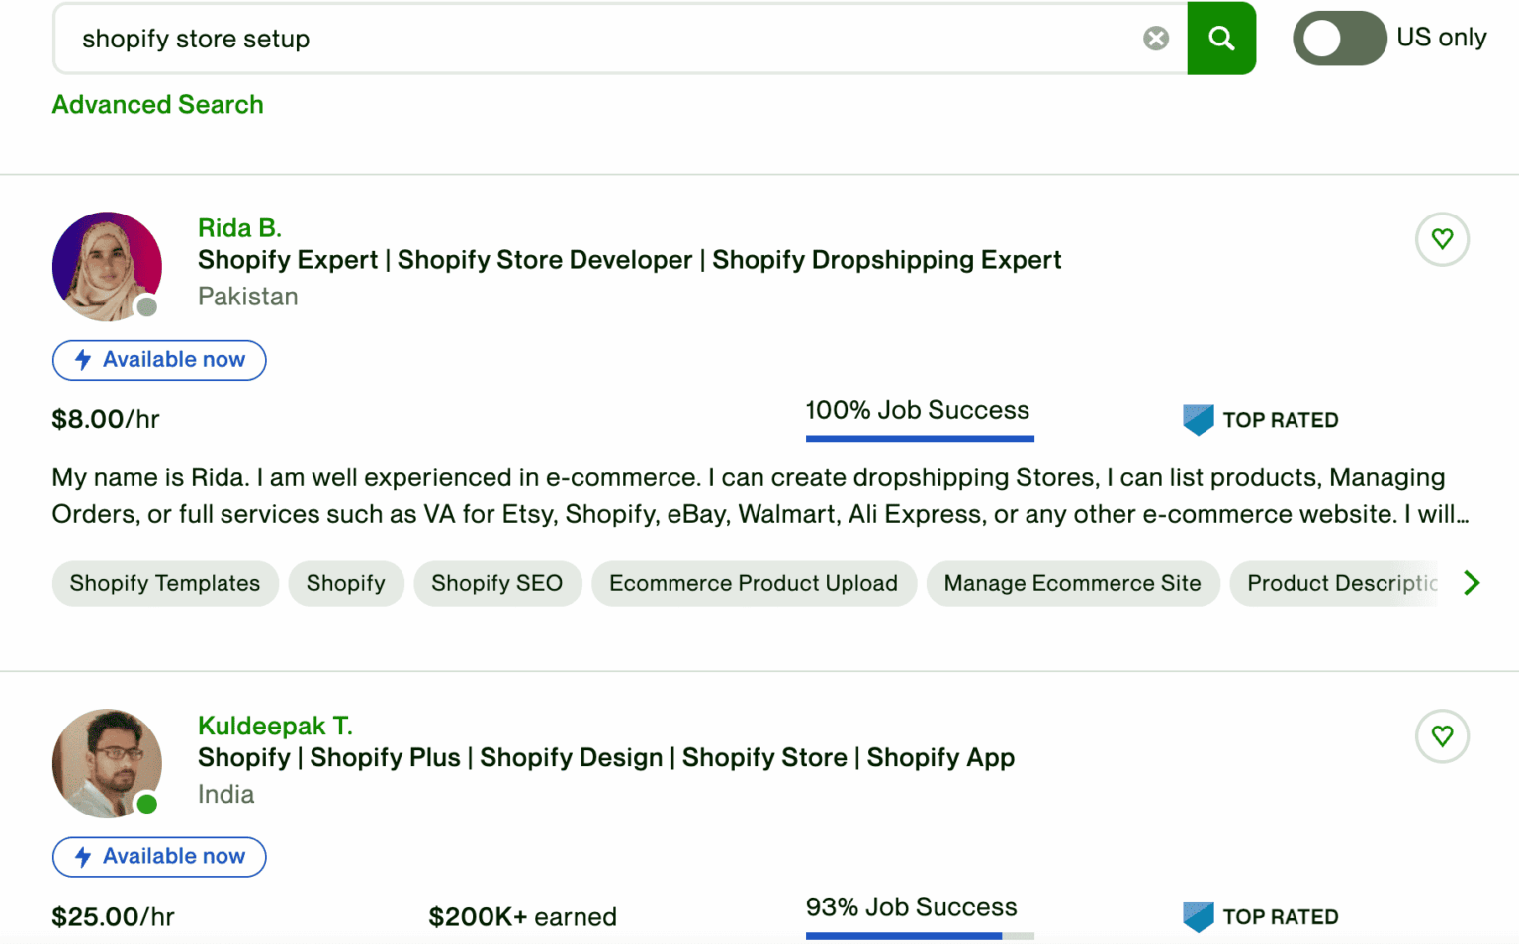Click Kuldeepak's Available now badge
Viewport: 1519px width, 944px height.
tap(158, 857)
